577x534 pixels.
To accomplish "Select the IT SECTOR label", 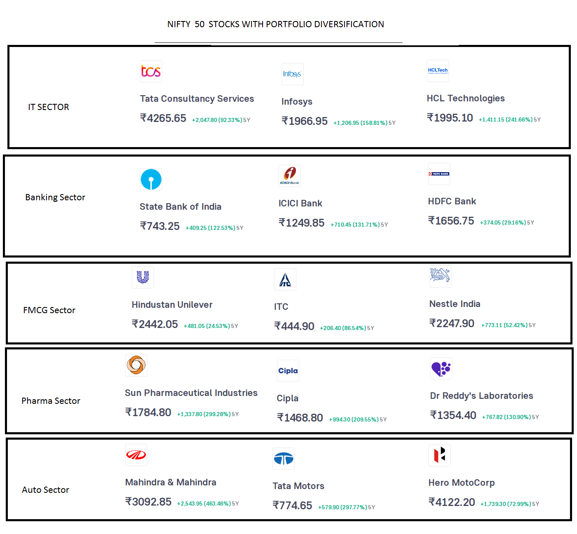I will point(49,107).
